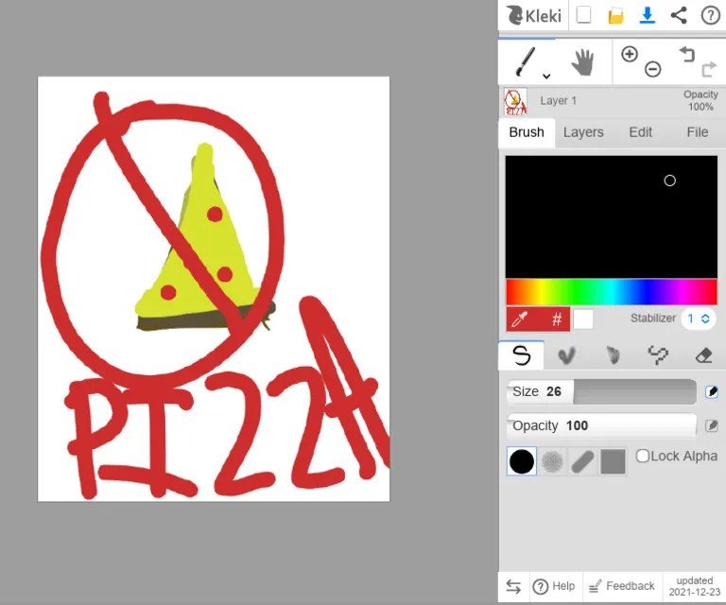Screen dimensions: 726x605
Task: Click the rainbow hue slider
Action: click(612, 292)
